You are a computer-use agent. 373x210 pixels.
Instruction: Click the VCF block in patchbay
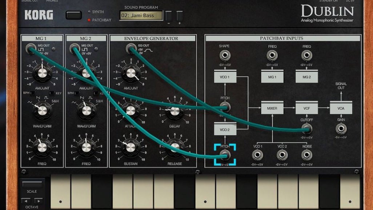point(306,108)
